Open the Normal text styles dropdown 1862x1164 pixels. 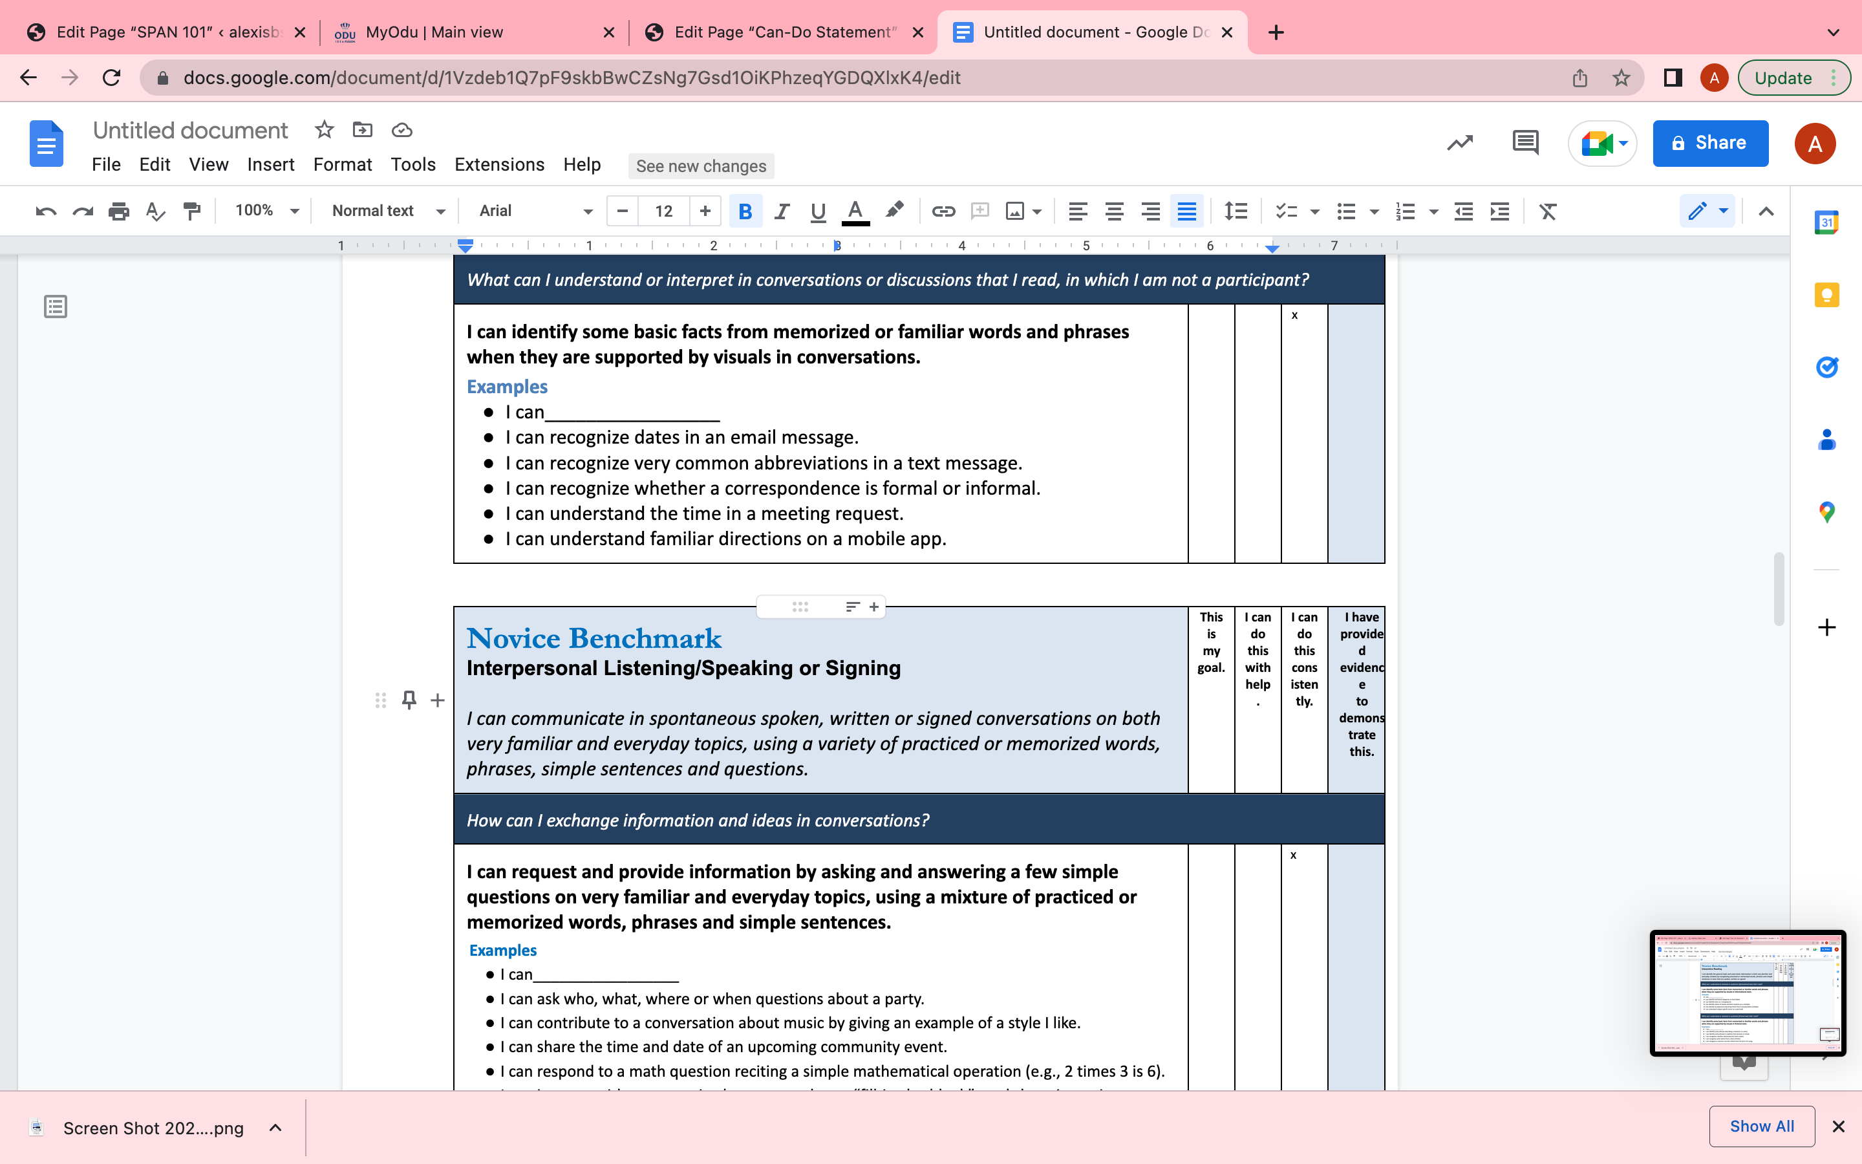click(388, 211)
